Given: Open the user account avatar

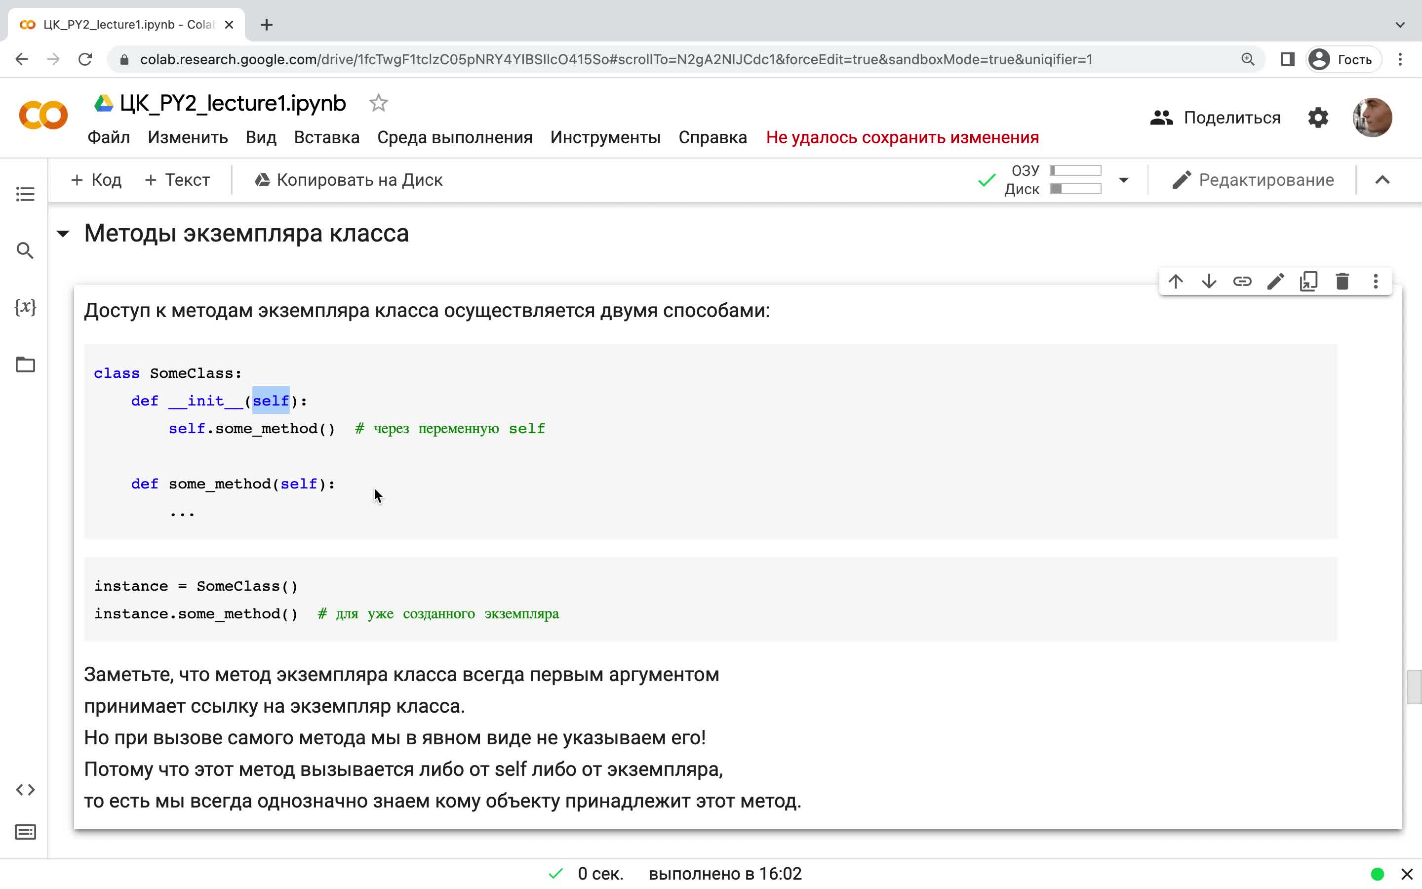Looking at the screenshot, I should pos(1372,118).
